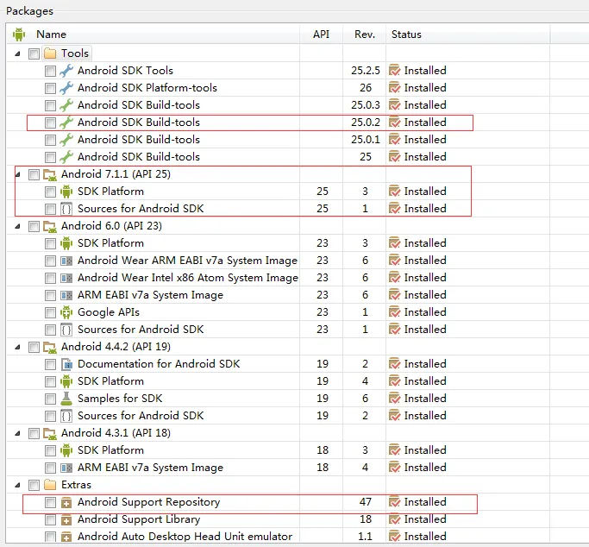The height and width of the screenshot is (547, 589).
Task: Collapse the Tools tree group
Action: (x=17, y=53)
